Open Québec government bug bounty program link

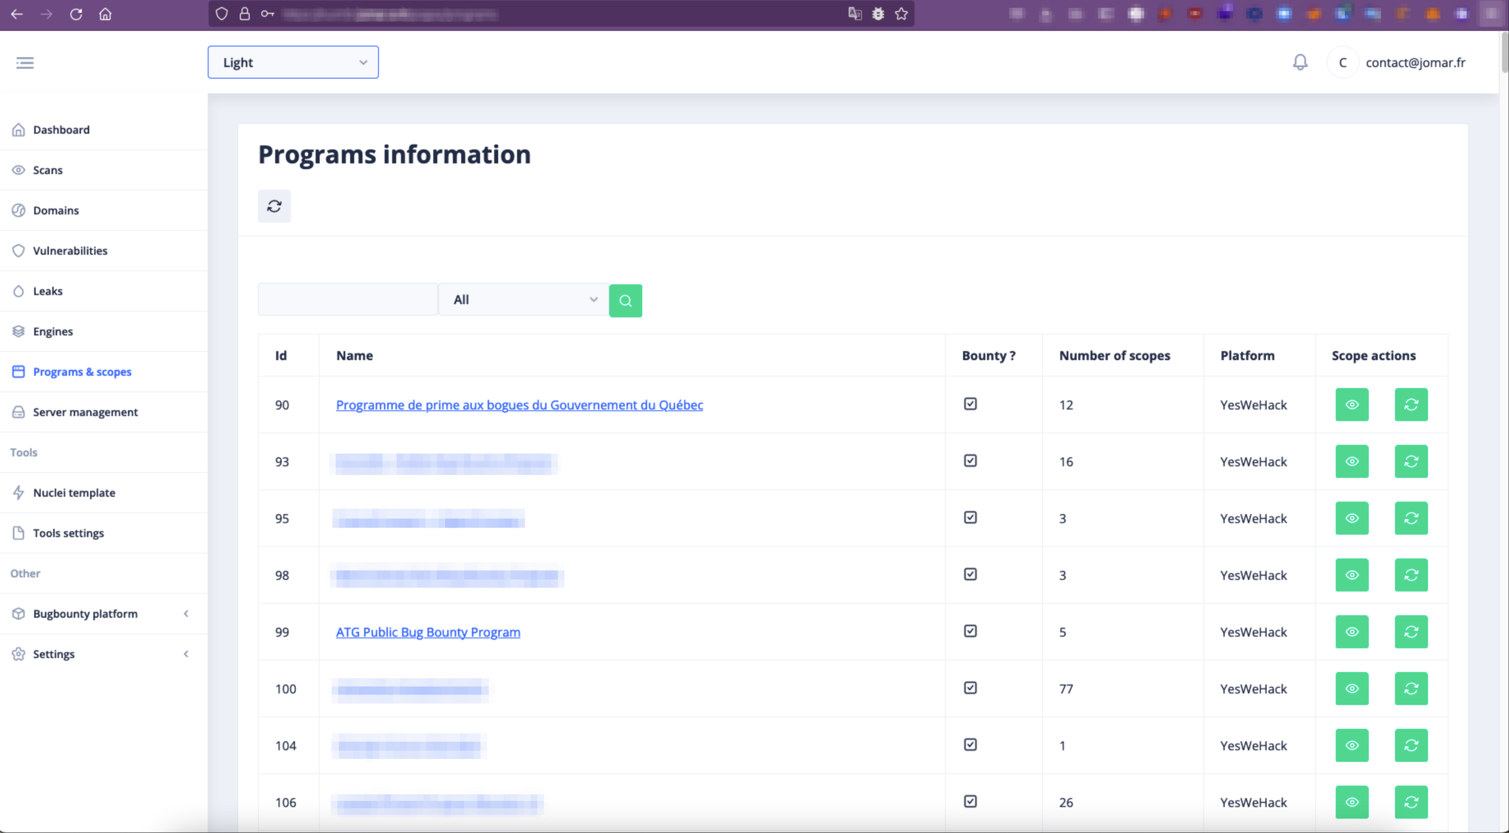(519, 405)
